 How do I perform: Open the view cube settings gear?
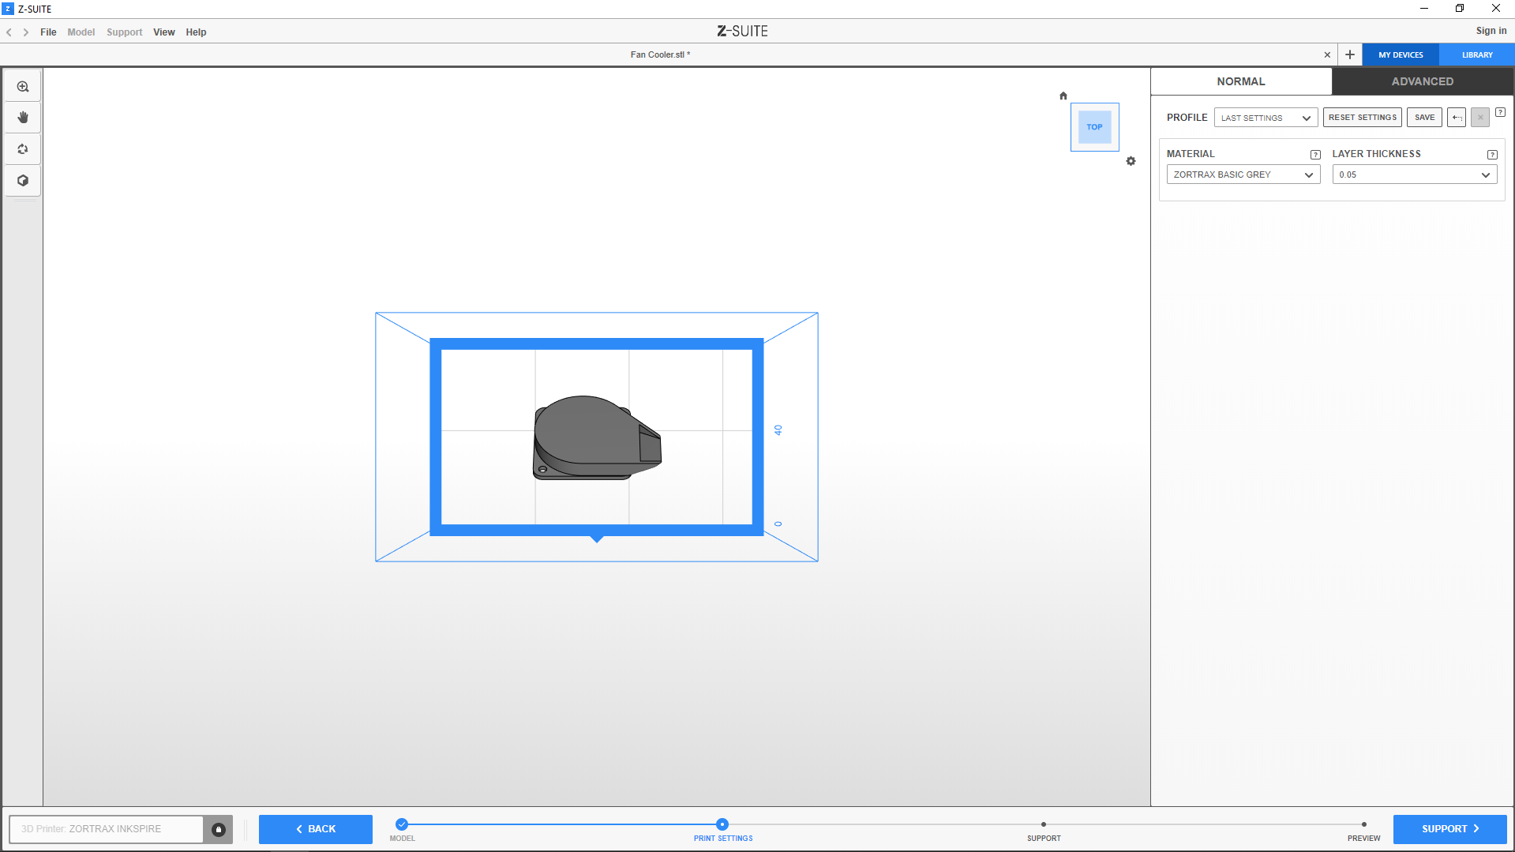[1131, 161]
